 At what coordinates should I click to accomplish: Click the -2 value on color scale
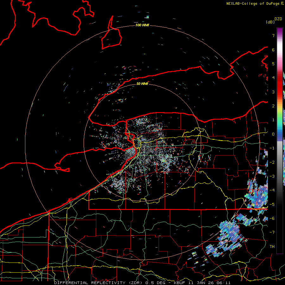pyautogui.click(x=272, y=162)
